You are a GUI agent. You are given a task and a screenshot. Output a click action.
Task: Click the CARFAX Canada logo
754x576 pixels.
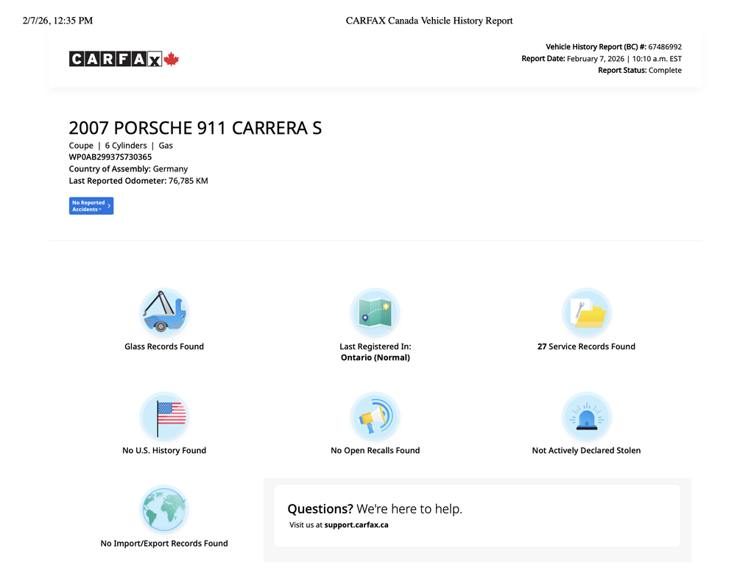(124, 60)
